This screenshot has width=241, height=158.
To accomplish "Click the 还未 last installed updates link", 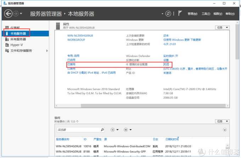I will (x=166, y=35).
